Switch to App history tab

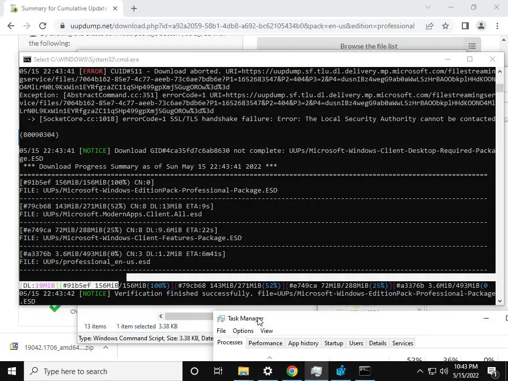(303, 343)
